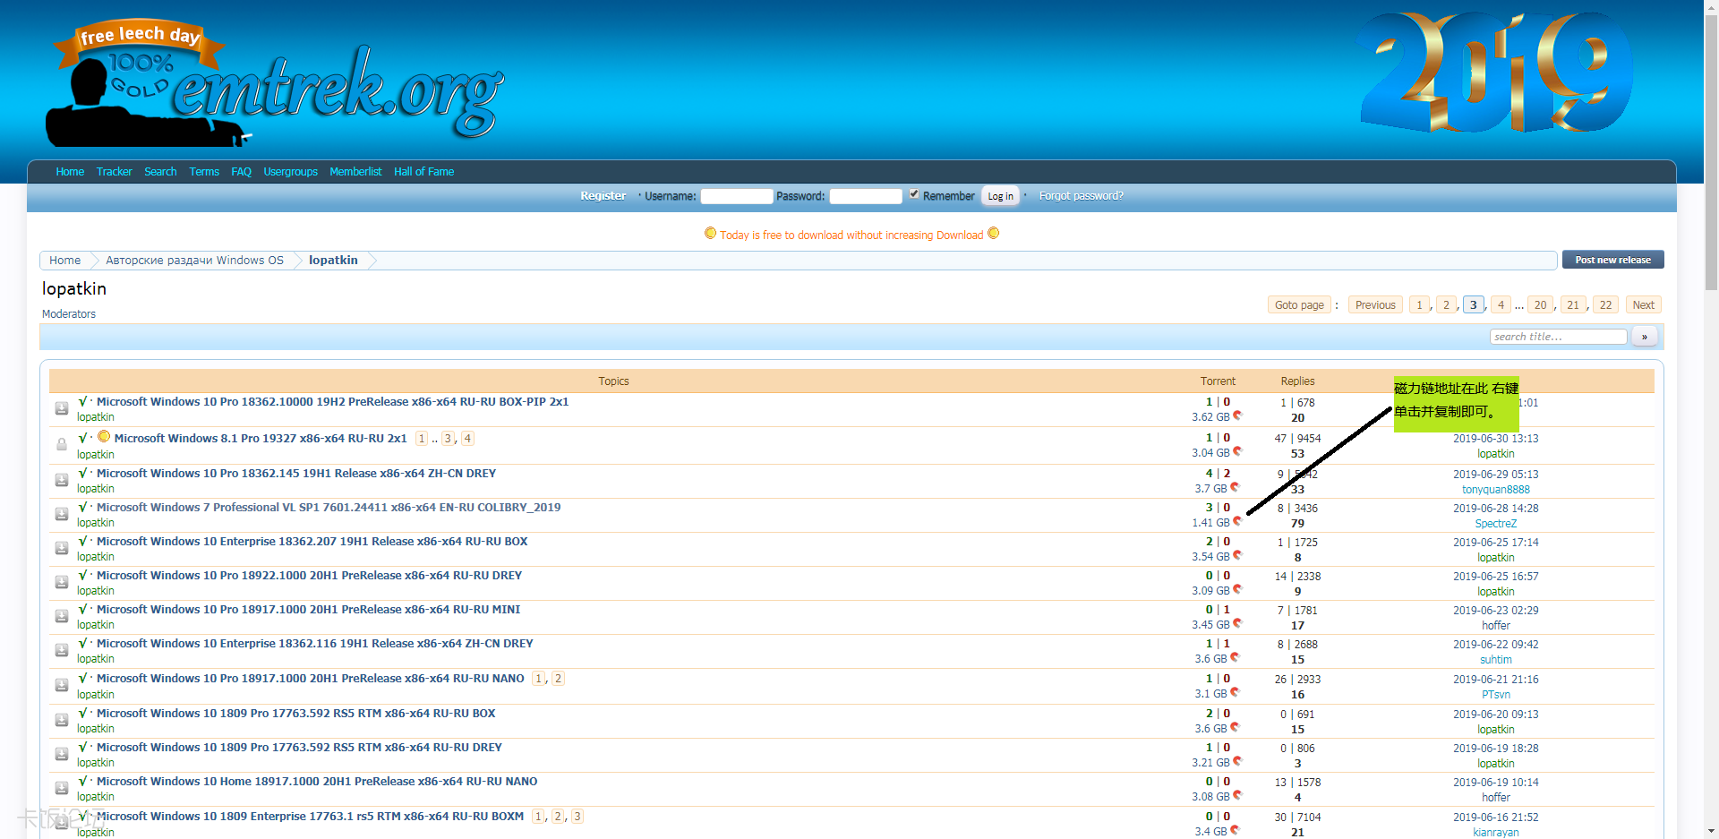The height and width of the screenshot is (839, 1719).
Task: Click the topic icon beside Windows 10 Pro 18922.1000 DREY
Action: [62, 582]
